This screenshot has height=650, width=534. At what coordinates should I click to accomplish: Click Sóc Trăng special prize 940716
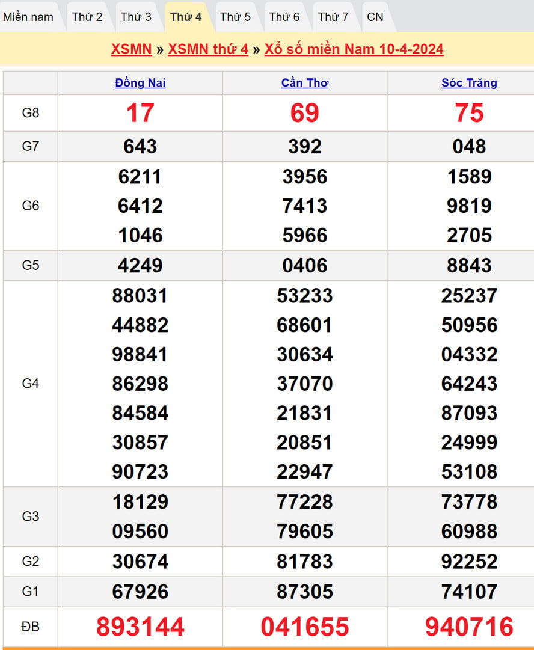pos(469,627)
